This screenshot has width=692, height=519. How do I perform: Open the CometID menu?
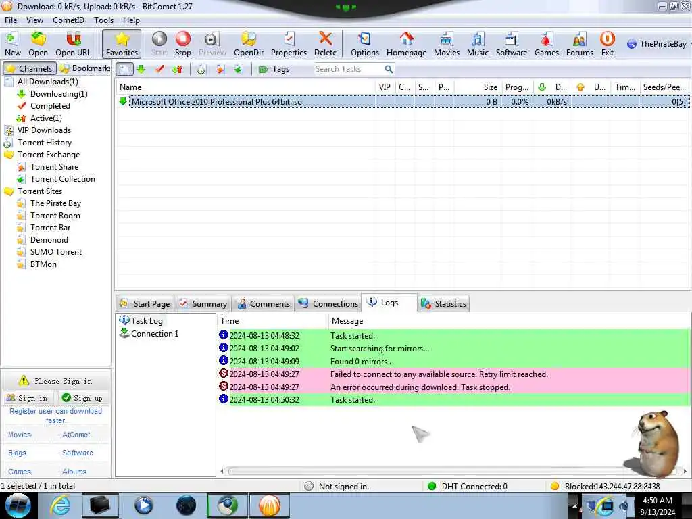(x=68, y=20)
